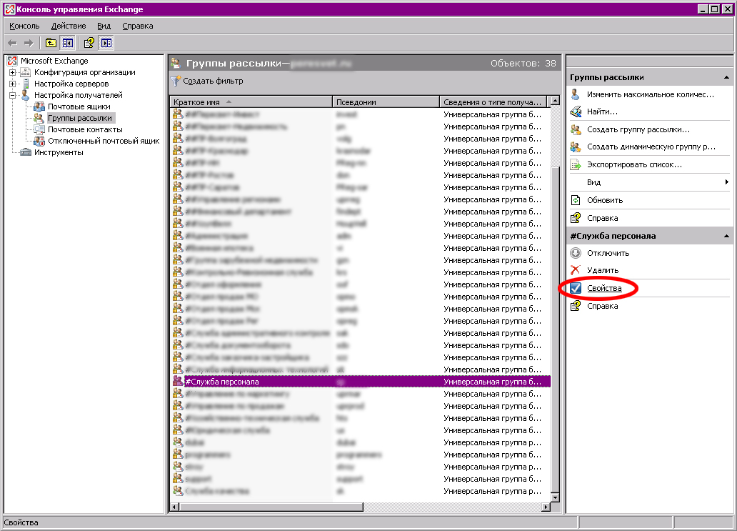Click the Найти... action
The height and width of the screenshot is (531, 737).
602,111
